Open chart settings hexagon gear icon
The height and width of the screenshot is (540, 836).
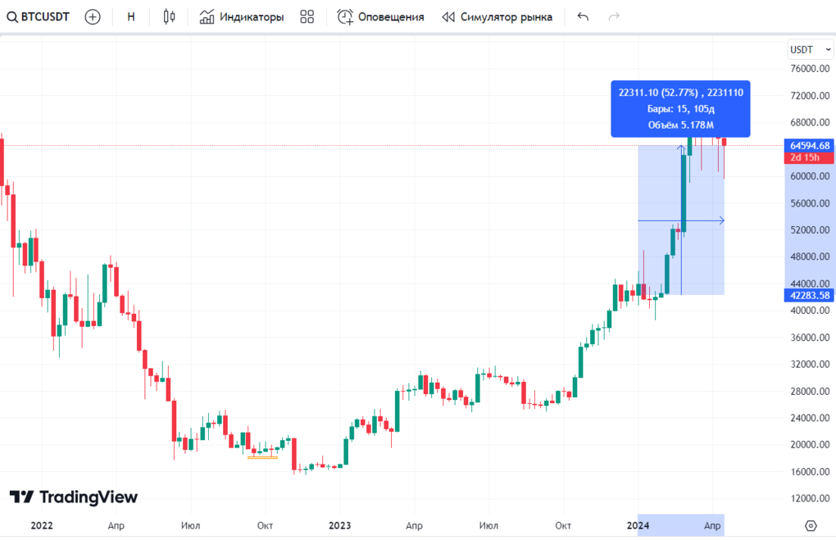(811, 525)
